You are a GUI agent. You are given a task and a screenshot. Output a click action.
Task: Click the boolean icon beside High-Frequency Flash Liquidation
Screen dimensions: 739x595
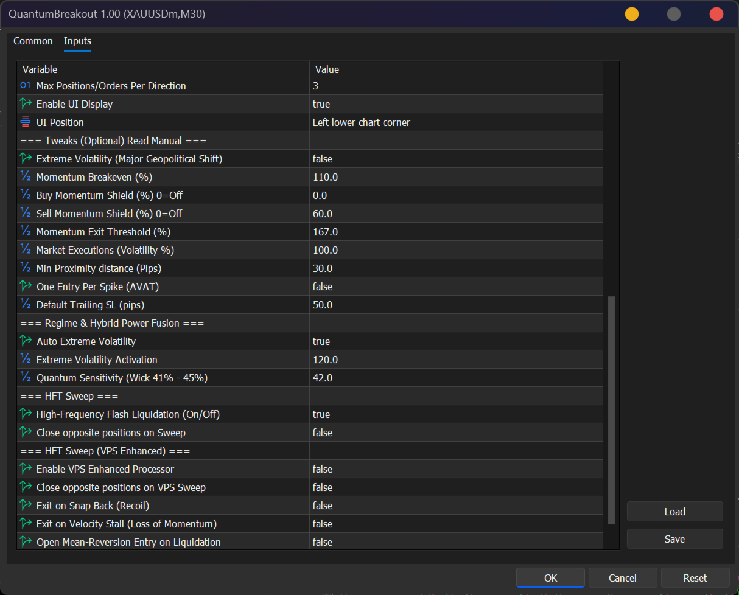(26, 414)
